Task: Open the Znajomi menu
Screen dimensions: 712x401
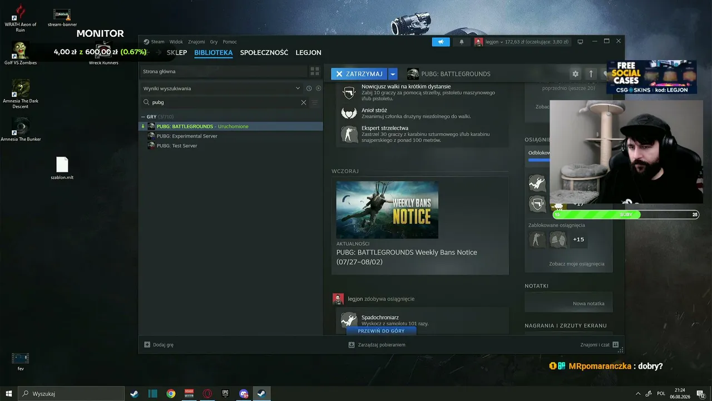Action: (196, 42)
